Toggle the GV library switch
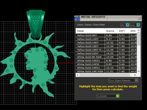Screen dimensions: 147x110 [x=127, y=25]
